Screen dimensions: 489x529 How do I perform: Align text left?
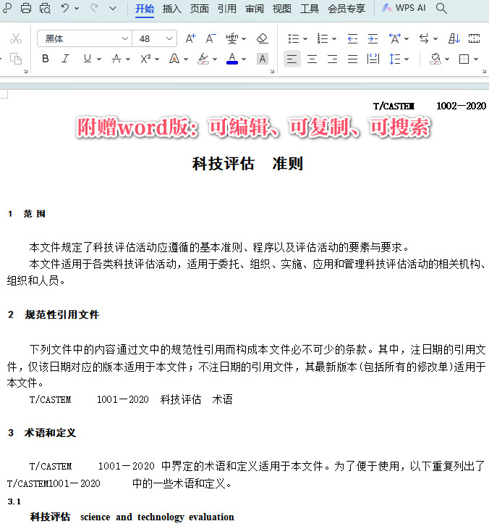[292, 59]
